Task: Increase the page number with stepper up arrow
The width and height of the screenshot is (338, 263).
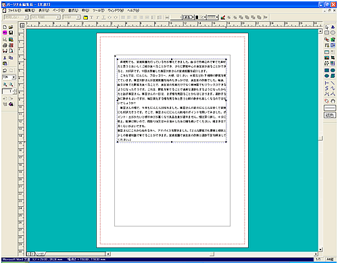Action: (x=15, y=91)
